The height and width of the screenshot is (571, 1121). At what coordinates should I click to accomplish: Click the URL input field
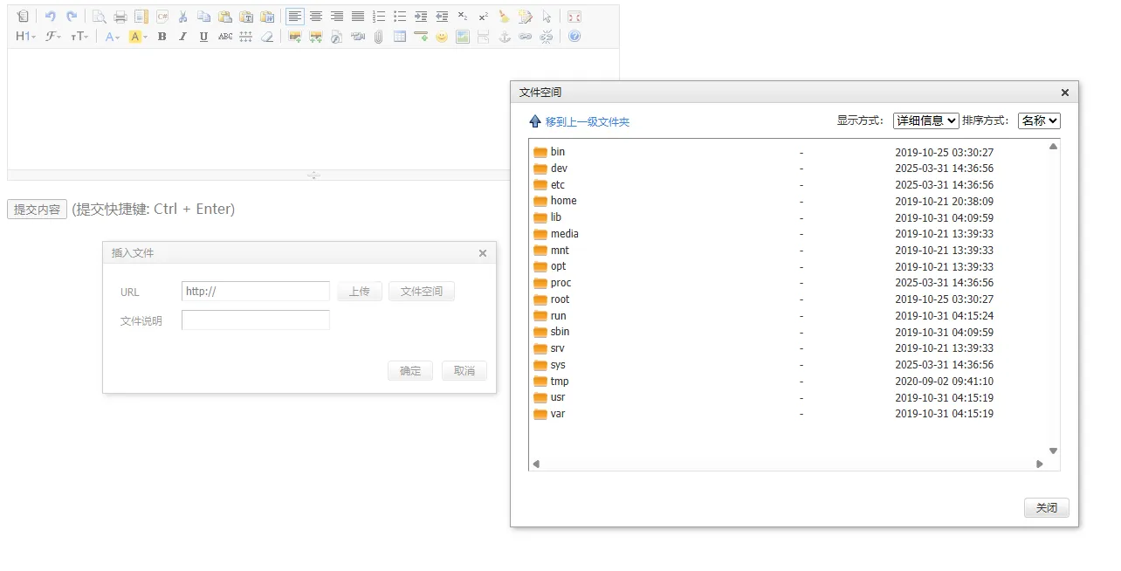pos(256,292)
